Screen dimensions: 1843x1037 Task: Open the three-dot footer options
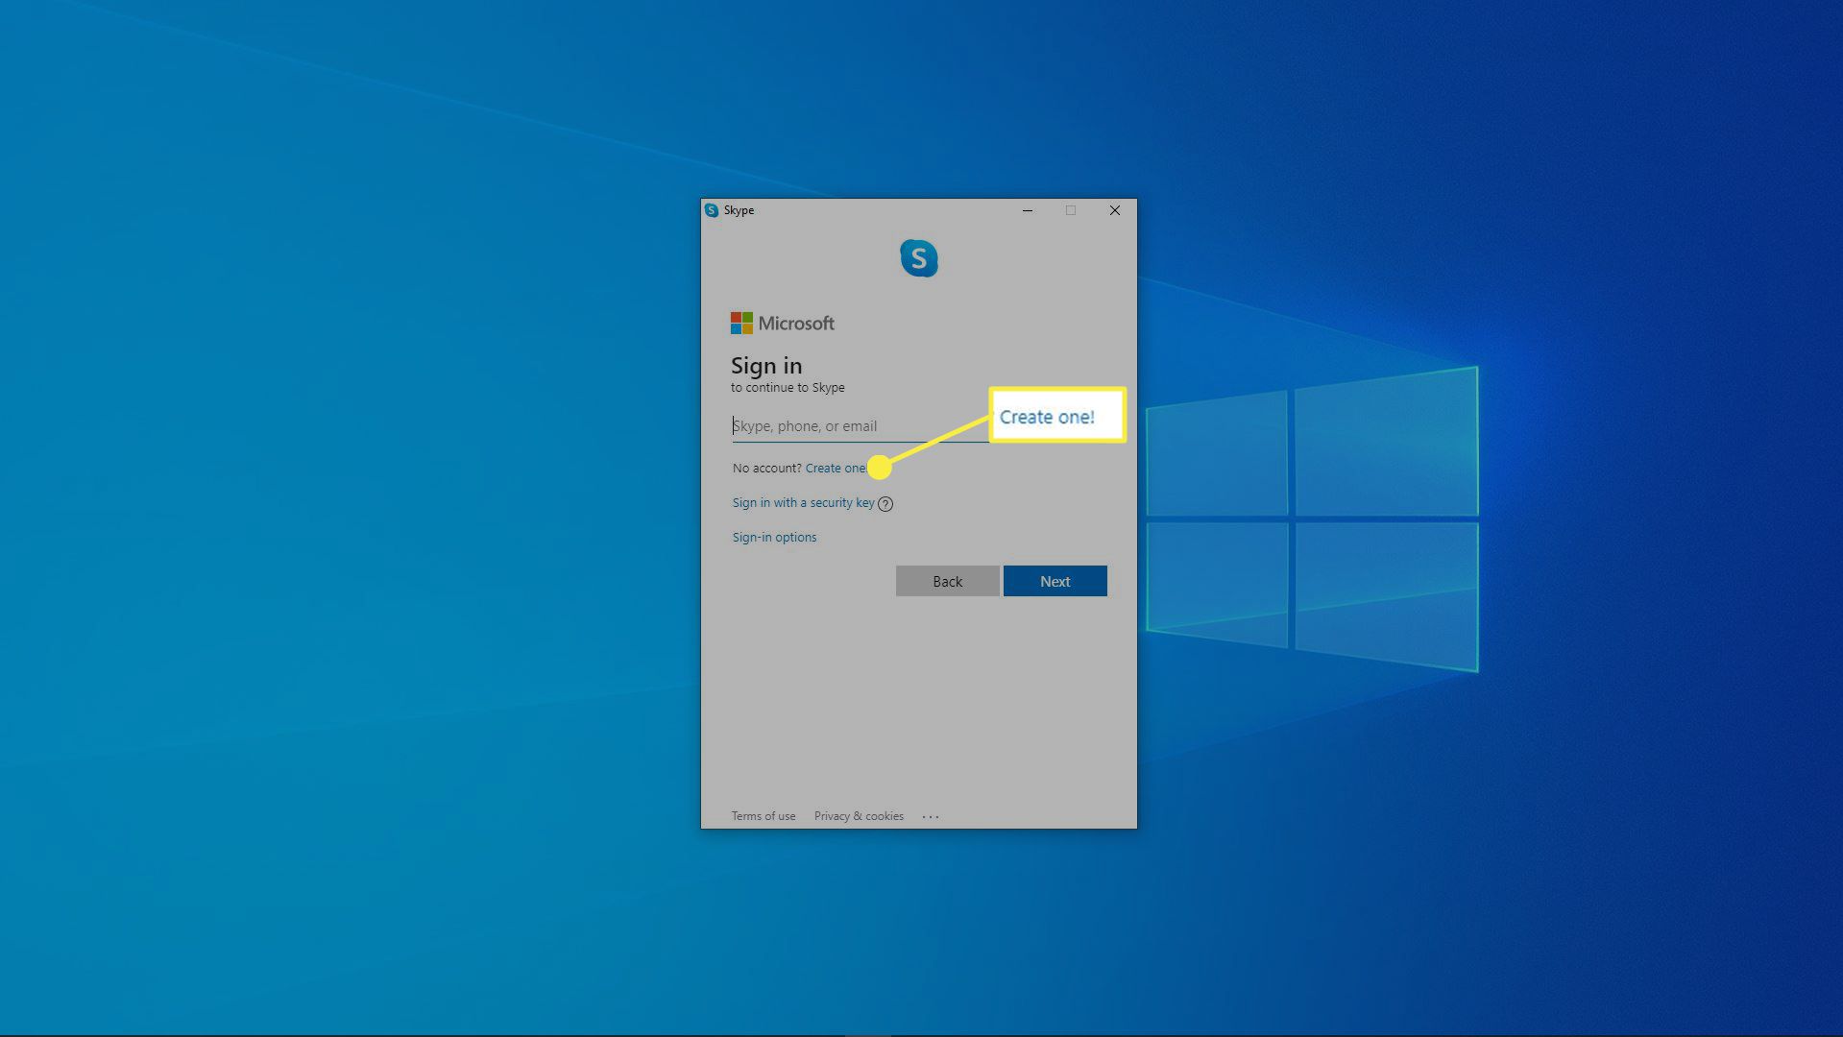(x=931, y=817)
